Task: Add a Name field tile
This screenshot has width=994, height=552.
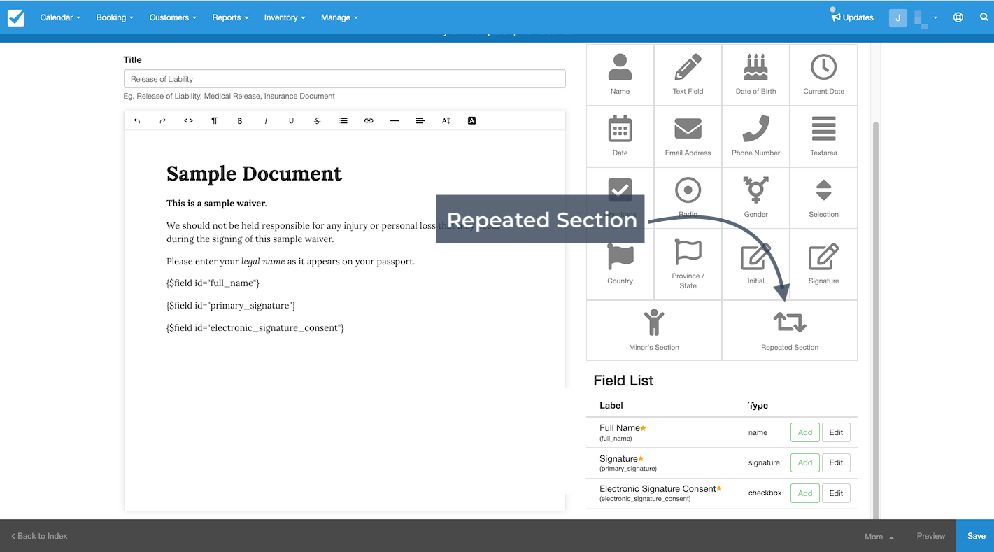Action: point(620,75)
